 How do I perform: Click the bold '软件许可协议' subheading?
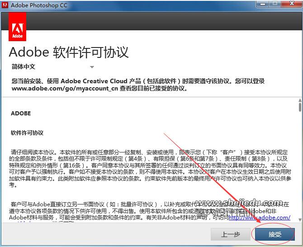coord(27,133)
